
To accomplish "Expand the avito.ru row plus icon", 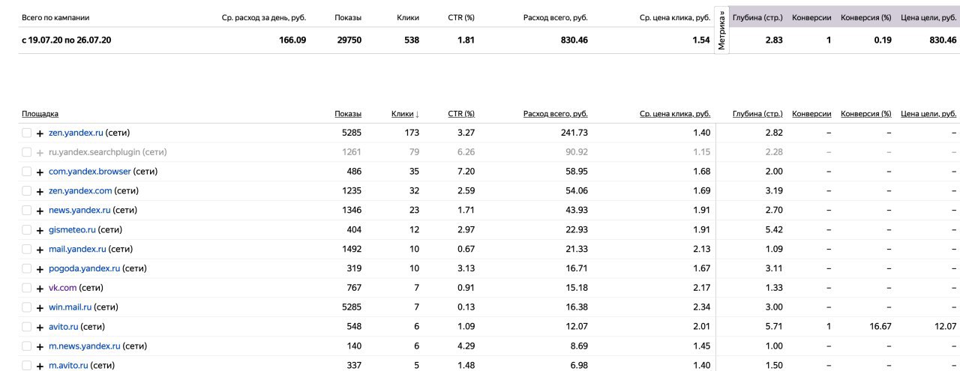I will click(x=40, y=328).
